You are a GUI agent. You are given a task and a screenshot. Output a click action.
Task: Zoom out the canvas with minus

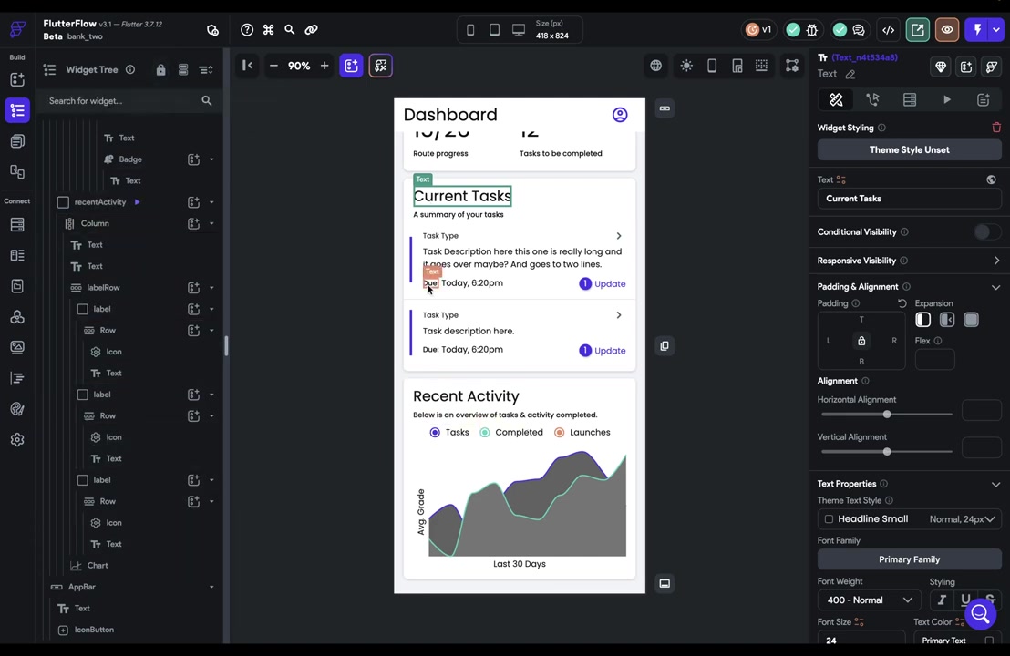(x=273, y=66)
